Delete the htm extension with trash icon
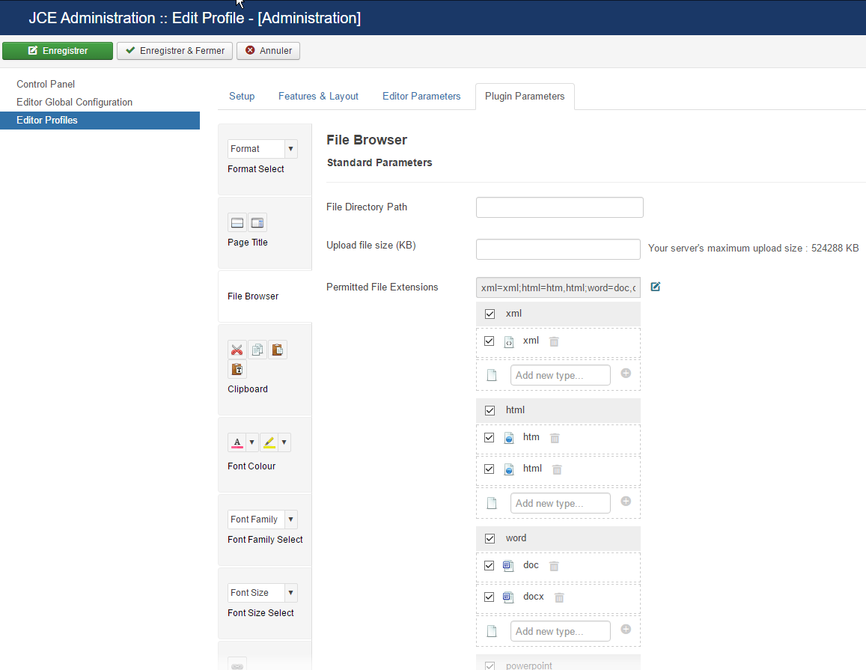866x670 pixels. 555,438
